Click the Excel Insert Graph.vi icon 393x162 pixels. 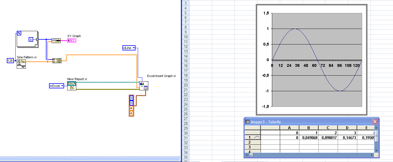coord(144,86)
